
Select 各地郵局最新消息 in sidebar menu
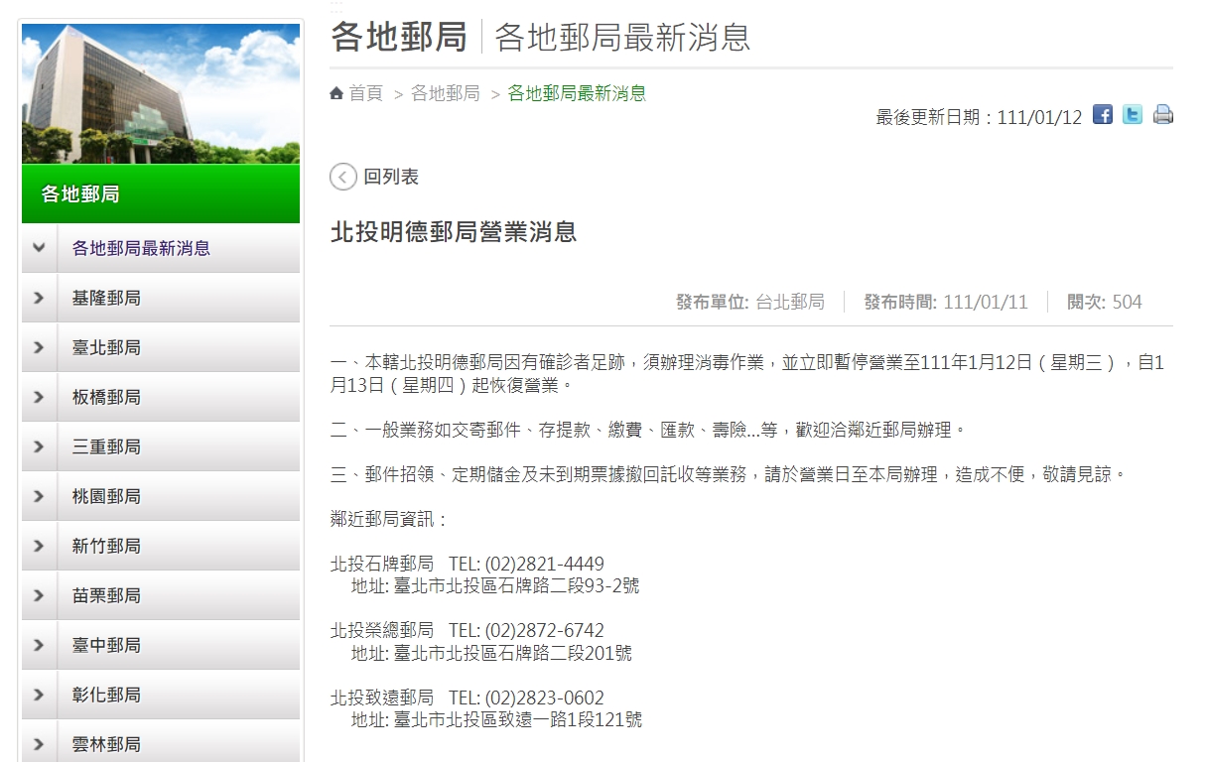coord(141,248)
